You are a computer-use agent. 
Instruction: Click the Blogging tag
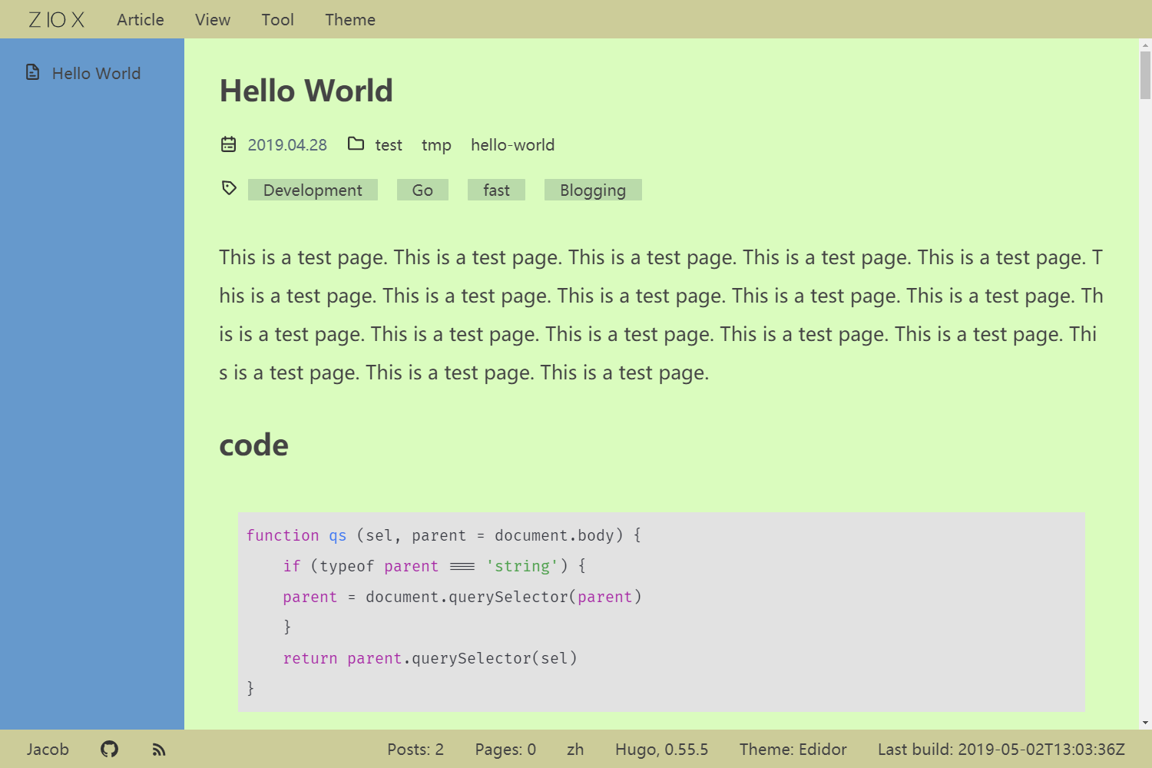click(593, 190)
